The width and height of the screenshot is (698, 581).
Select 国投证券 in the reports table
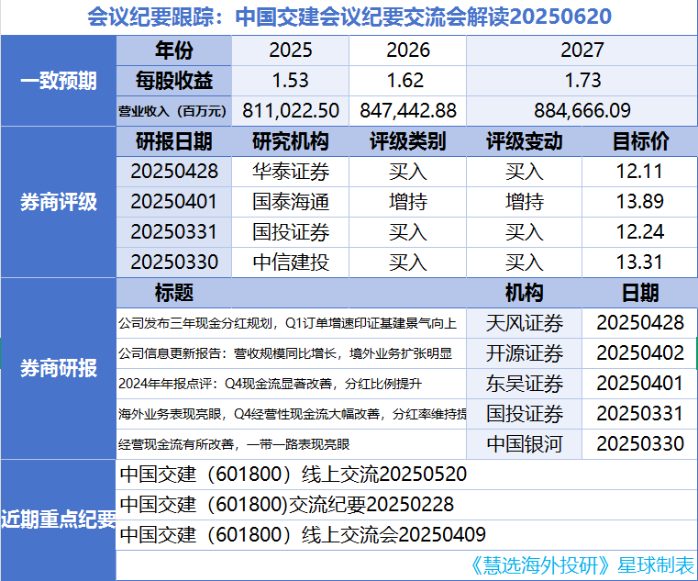click(x=524, y=414)
